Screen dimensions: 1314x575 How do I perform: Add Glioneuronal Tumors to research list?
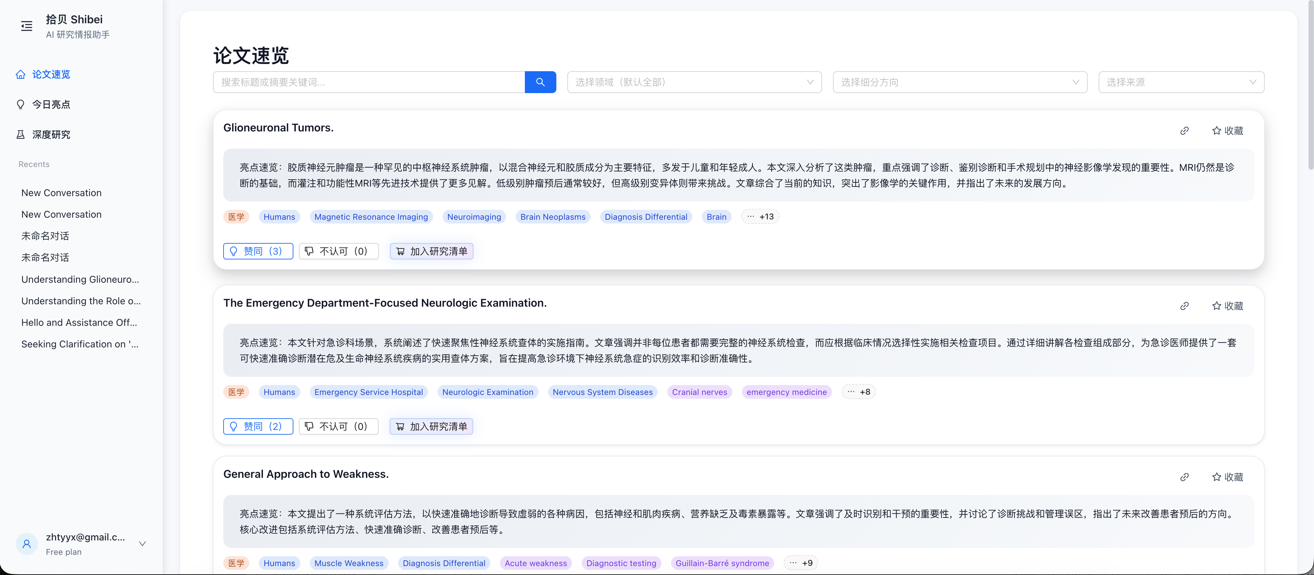[x=431, y=251]
